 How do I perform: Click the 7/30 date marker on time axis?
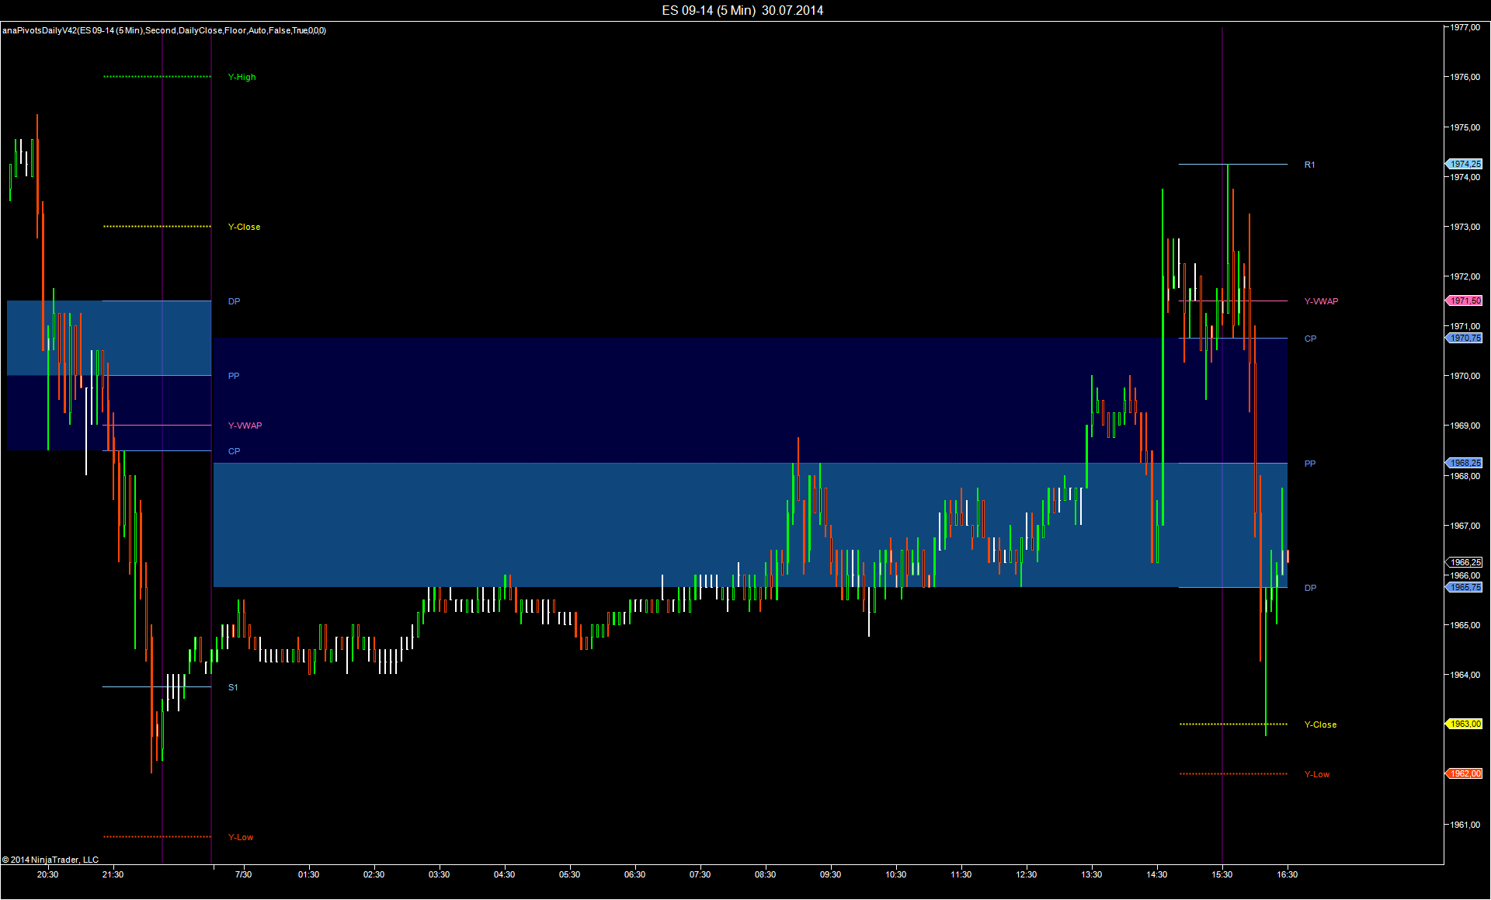point(243,874)
